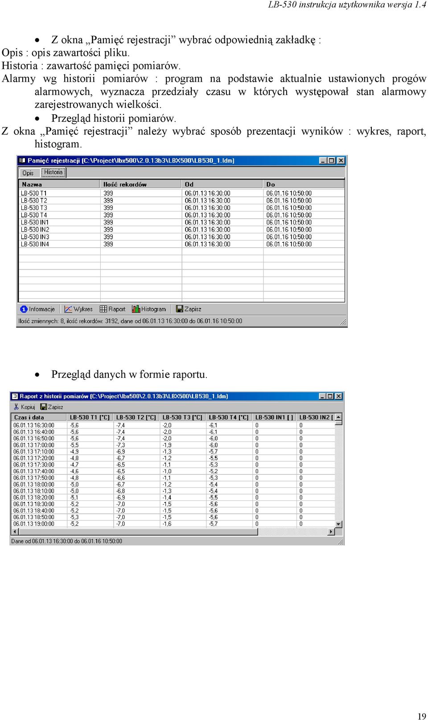Viewport: 428px width, 720px height.
Task: Select report row 06.01.13 18:30:00
Action: (173, 504)
